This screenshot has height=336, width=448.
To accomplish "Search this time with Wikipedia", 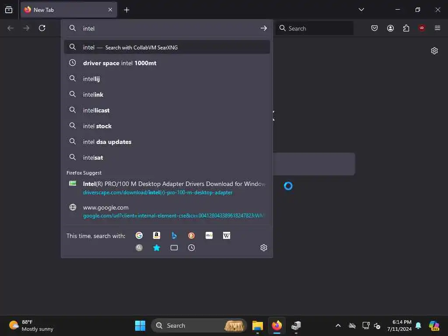I will click(226, 235).
